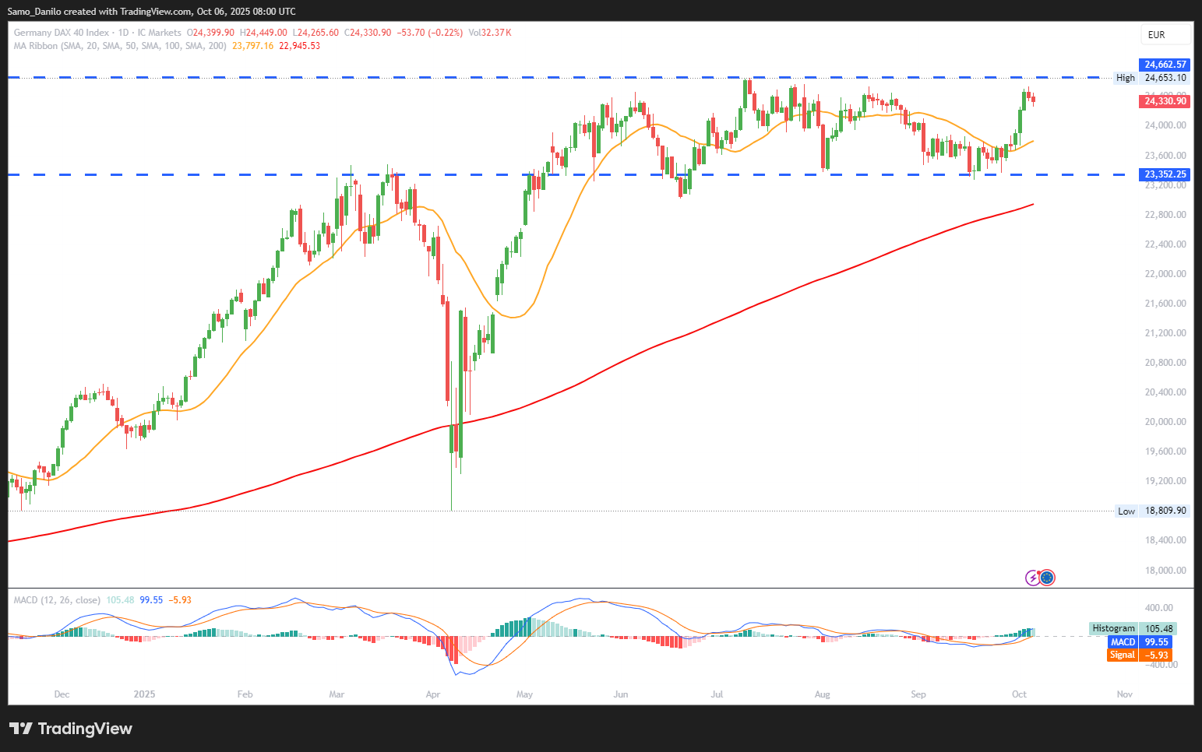The image size is (1202, 752).
Task: Select the Apr label on the time axis
Action: [x=433, y=694]
